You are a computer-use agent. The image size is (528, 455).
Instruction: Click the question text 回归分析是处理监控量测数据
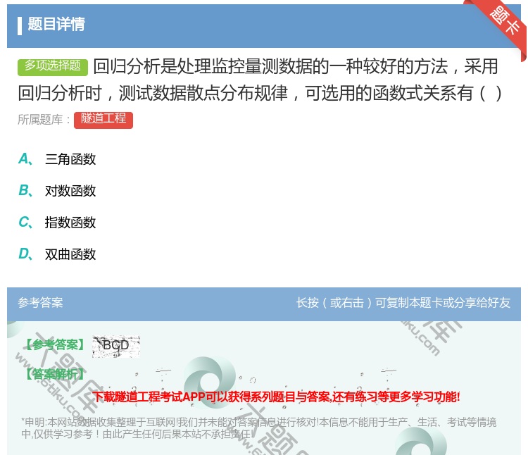coord(260,80)
